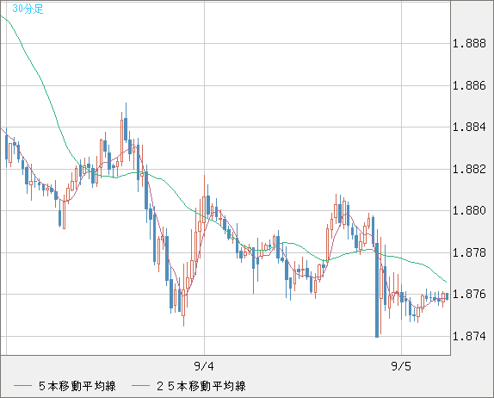The width and height of the screenshot is (494, 398).
Task: Click the 30分足 timeframe label
Action: (28, 9)
